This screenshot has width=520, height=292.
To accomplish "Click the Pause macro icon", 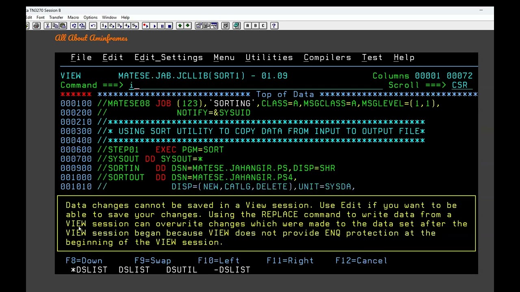I will click(162, 26).
